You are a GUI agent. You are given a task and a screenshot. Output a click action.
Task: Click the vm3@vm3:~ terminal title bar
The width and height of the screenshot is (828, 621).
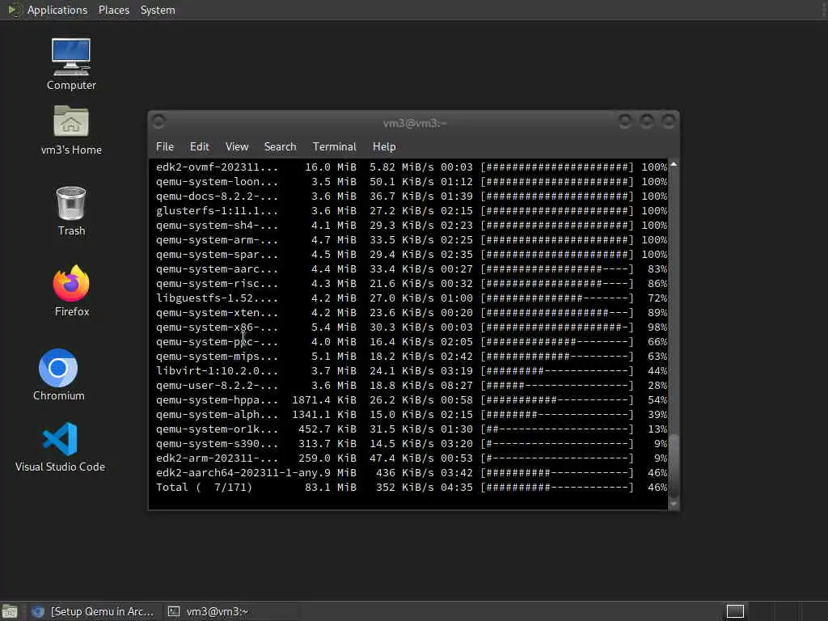[415, 123]
